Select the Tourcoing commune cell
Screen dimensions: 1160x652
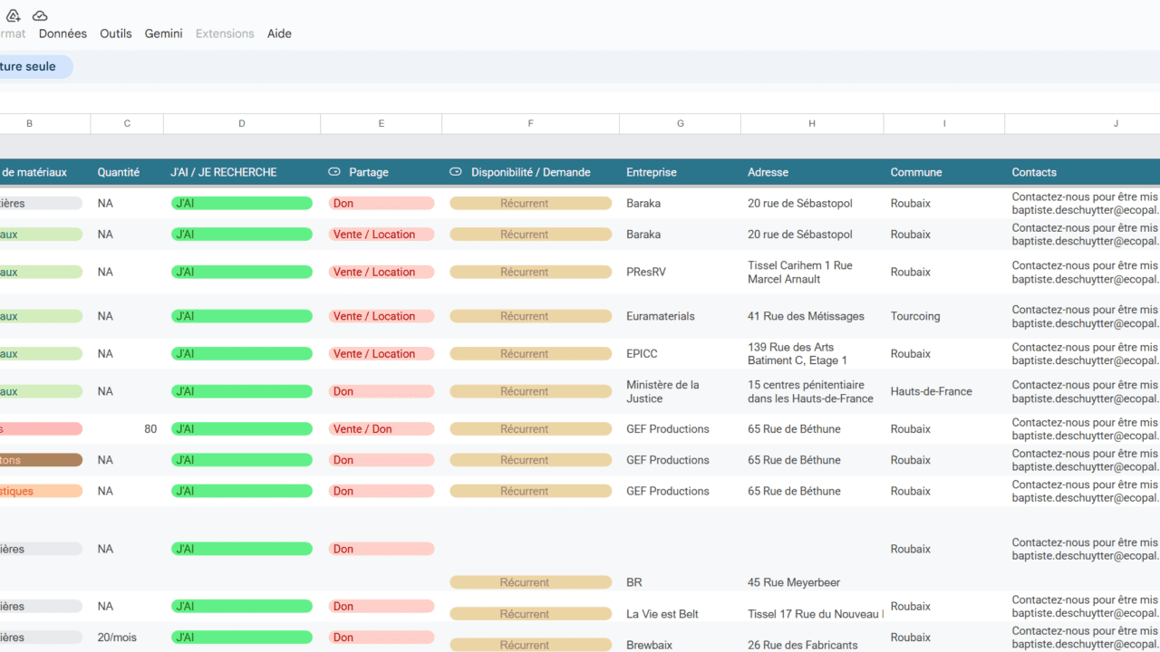[x=944, y=316]
